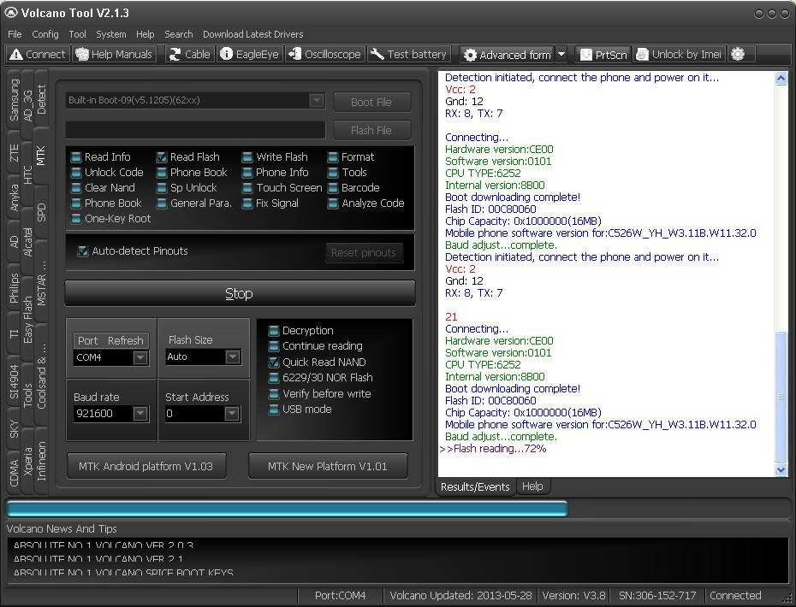The image size is (796, 607).
Task: Click the Volcano logo in title bar
Action: (x=10, y=13)
